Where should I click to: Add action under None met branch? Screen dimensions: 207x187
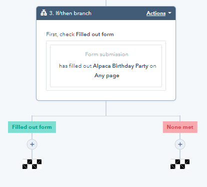pyautogui.click(x=180, y=144)
